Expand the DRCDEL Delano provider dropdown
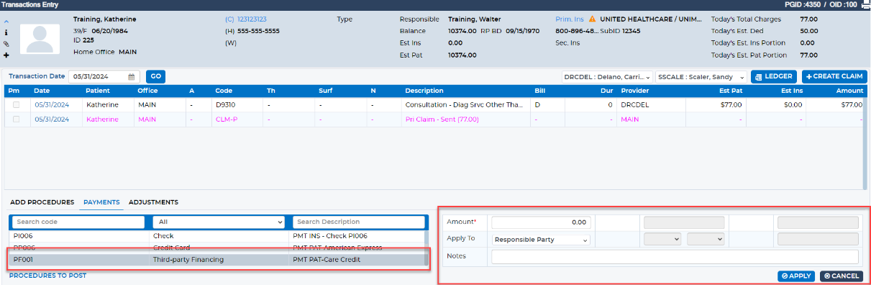Screen dimensions: 871x285 [x=607, y=77]
